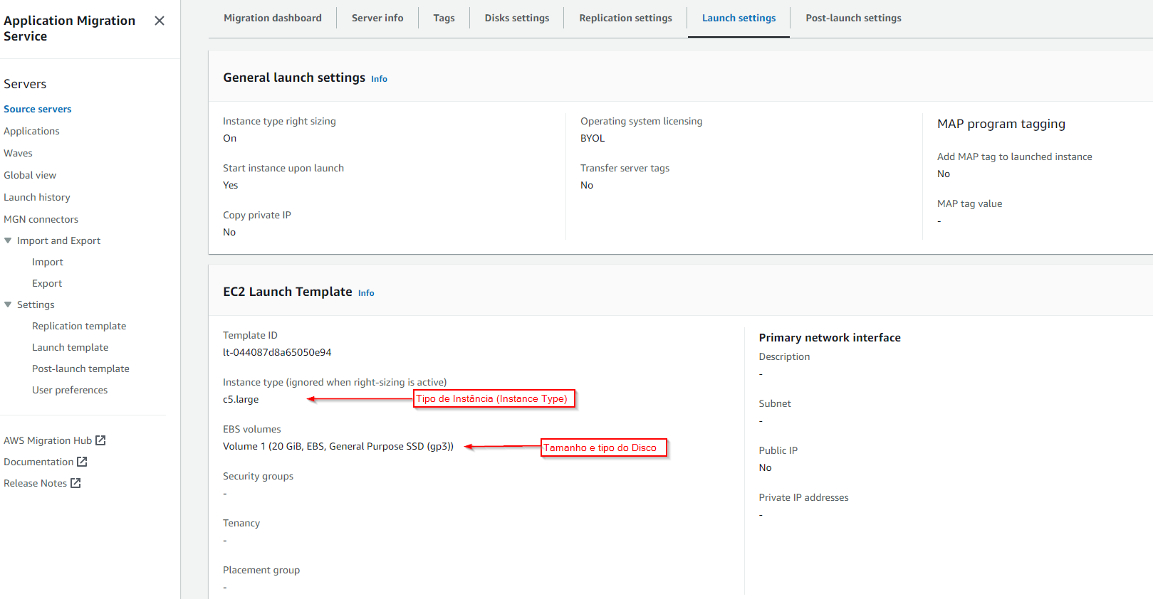Click external link icon next to Documentation

pyautogui.click(x=82, y=462)
